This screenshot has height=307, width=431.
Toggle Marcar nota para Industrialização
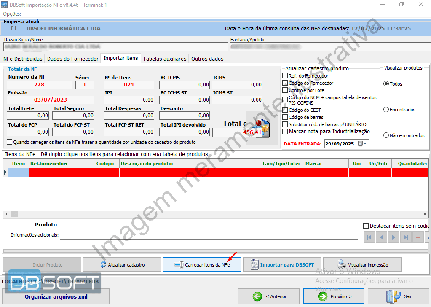(x=285, y=132)
